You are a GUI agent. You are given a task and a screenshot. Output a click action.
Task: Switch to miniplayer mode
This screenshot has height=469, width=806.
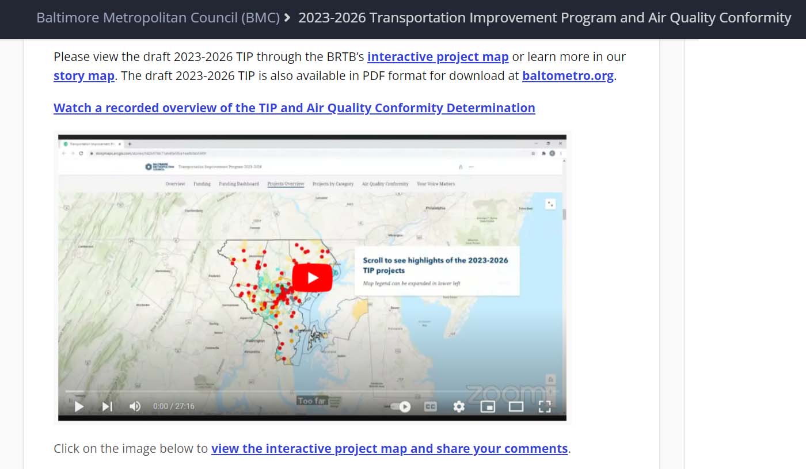(488, 406)
